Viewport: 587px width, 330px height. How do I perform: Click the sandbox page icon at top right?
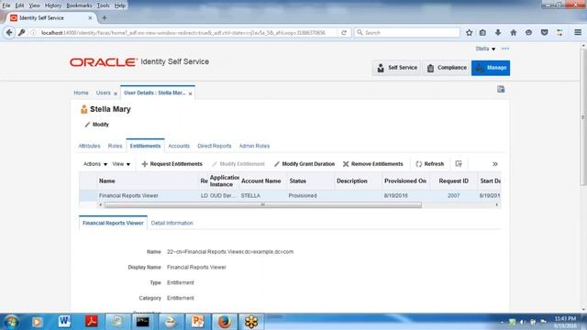(x=501, y=89)
